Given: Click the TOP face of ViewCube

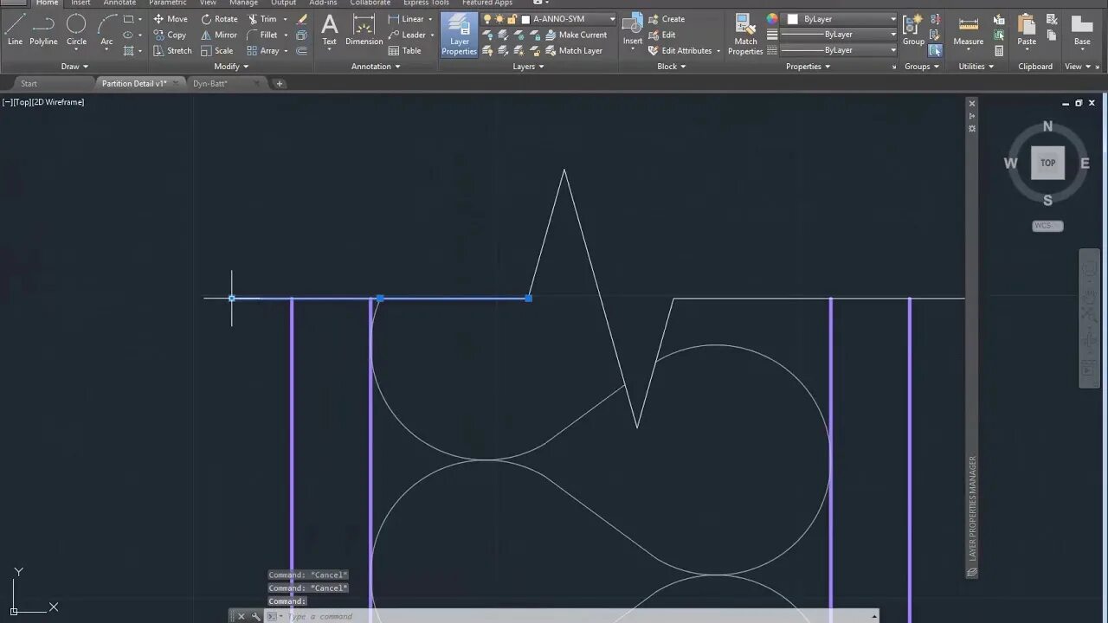Looking at the screenshot, I should click(1047, 163).
